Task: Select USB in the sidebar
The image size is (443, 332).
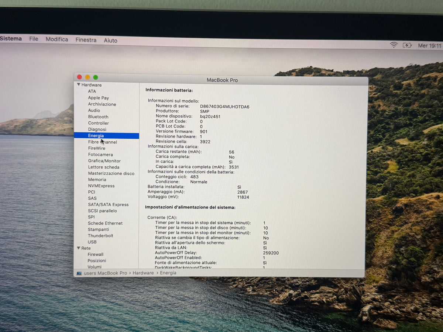Action: click(92, 242)
